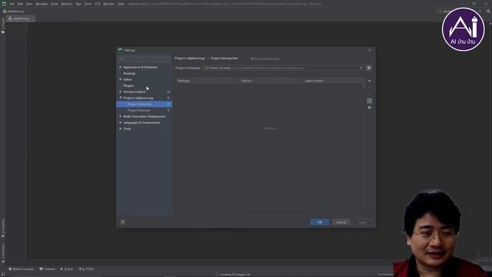Open the Python Console tool window

coord(21,269)
